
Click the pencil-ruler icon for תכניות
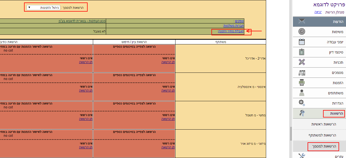tap(302, 62)
